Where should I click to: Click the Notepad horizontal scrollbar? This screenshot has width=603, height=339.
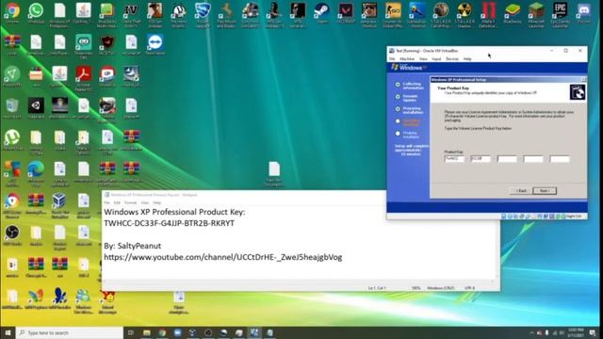298,282
